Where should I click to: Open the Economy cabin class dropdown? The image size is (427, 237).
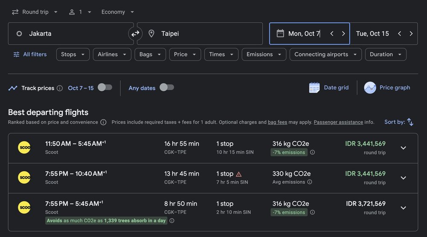click(118, 12)
